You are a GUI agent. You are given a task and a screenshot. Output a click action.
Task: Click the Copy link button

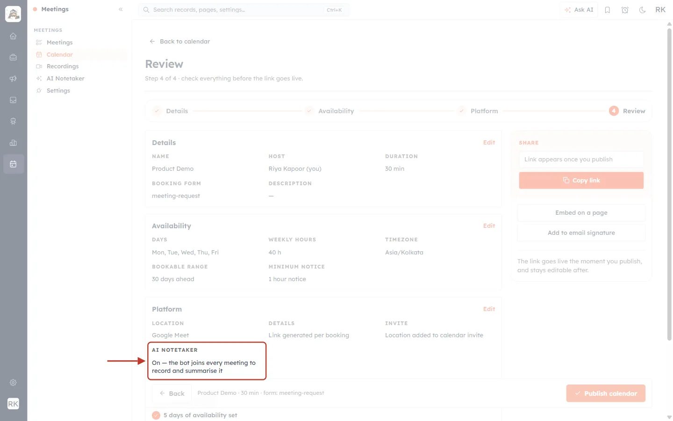pyautogui.click(x=581, y=181)
